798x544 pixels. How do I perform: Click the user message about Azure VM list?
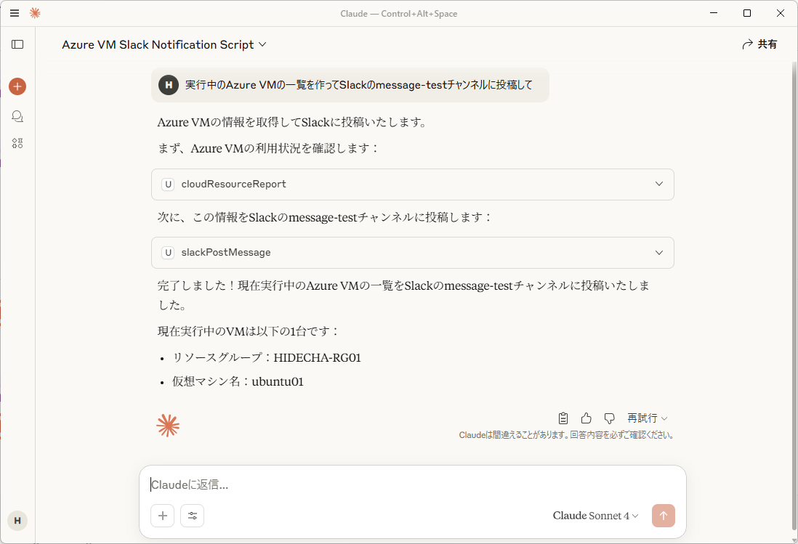[x=350, y=85]
